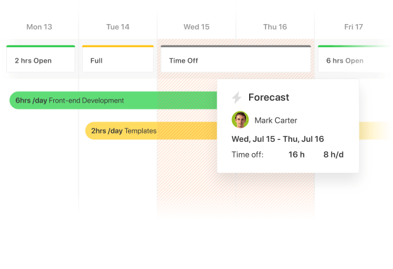Select the Mon 13 column header
This screenshot has width=393, height=269.
[x=39, y=27]
